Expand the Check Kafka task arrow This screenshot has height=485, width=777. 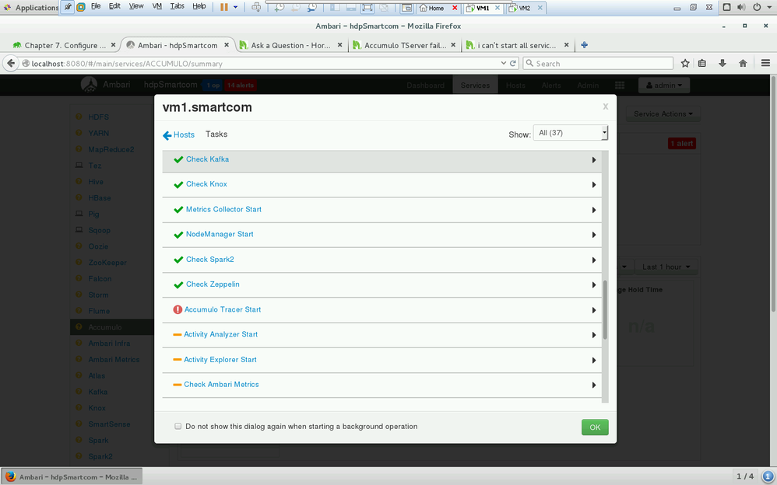[x=594, y=160]
